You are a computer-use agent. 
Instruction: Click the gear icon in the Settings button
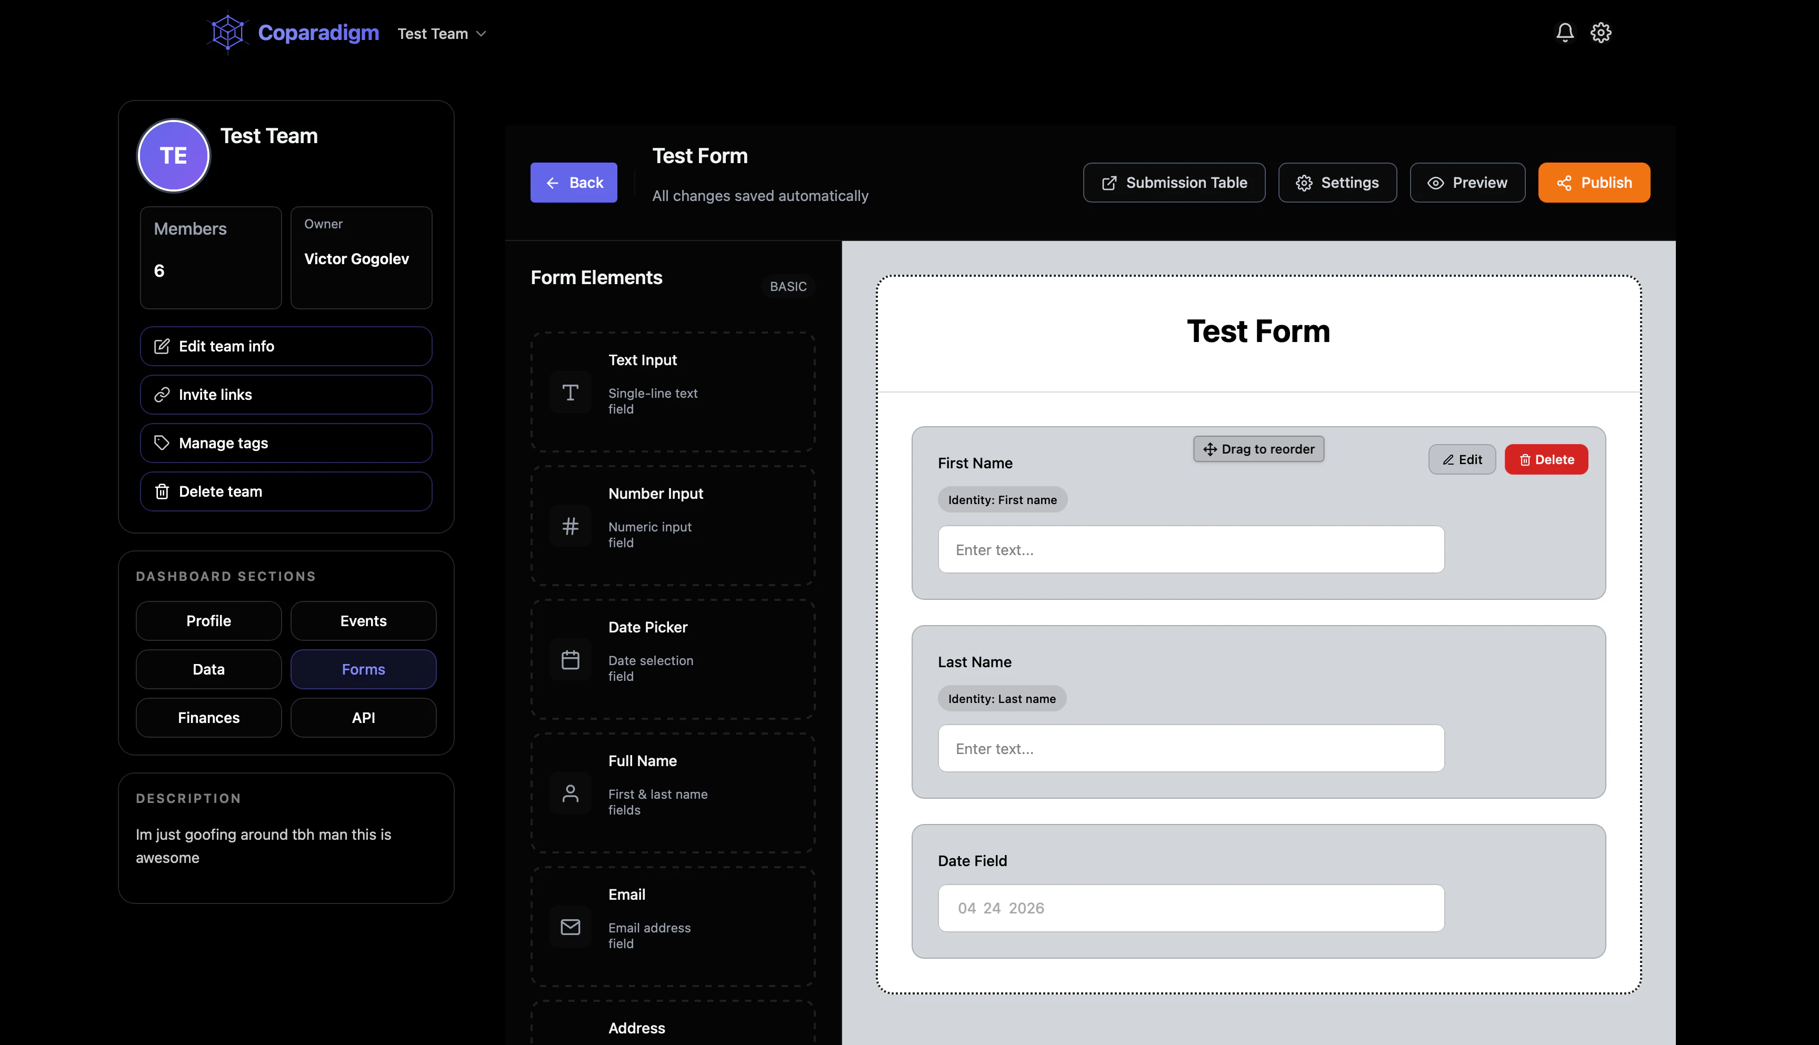1304,183
